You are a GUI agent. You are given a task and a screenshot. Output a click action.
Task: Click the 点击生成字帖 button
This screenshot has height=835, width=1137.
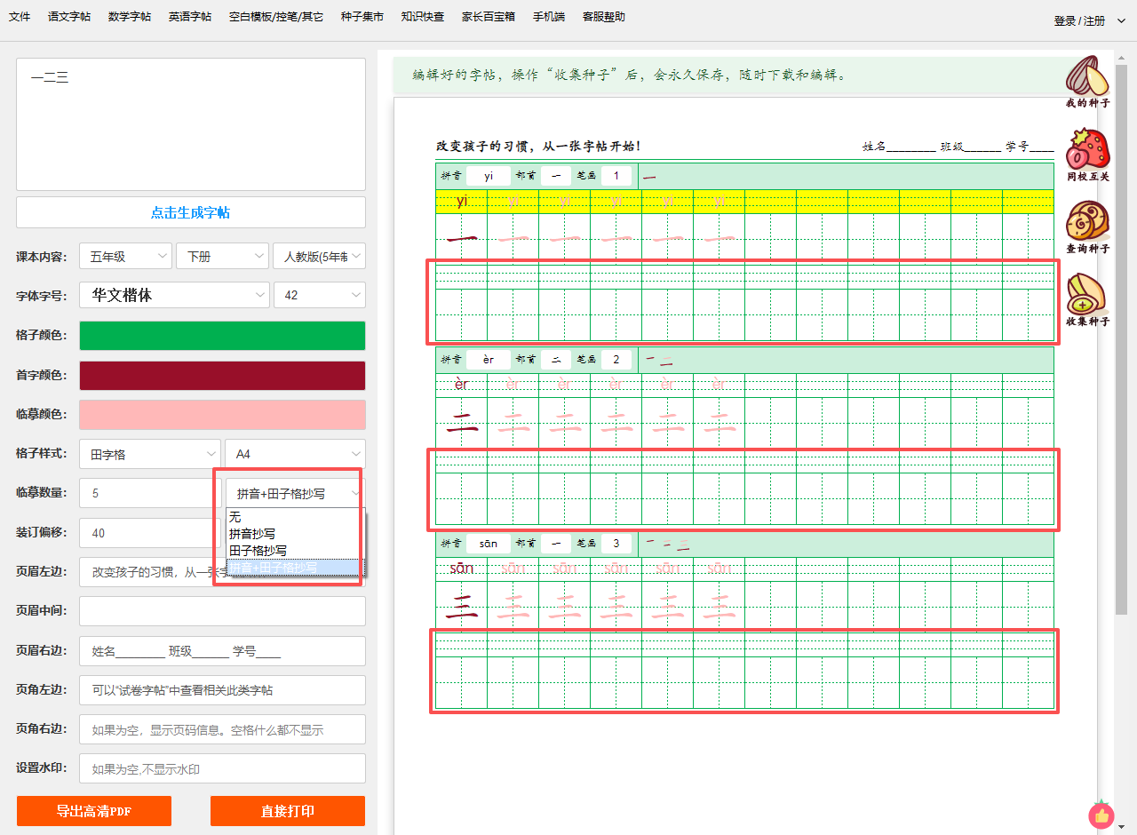pyautogui.click(x=191, y=212)
